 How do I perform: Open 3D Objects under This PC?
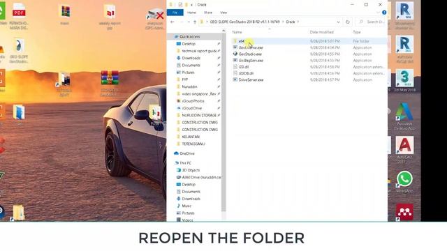click(x=191, y=170)
